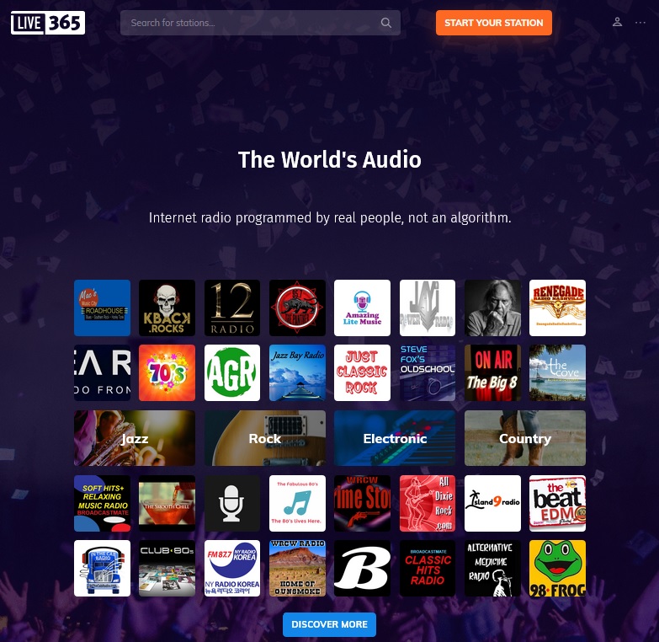Open the dark 'EAR' cropped-text station tile
Screen dimensions: 659x642
102,372
